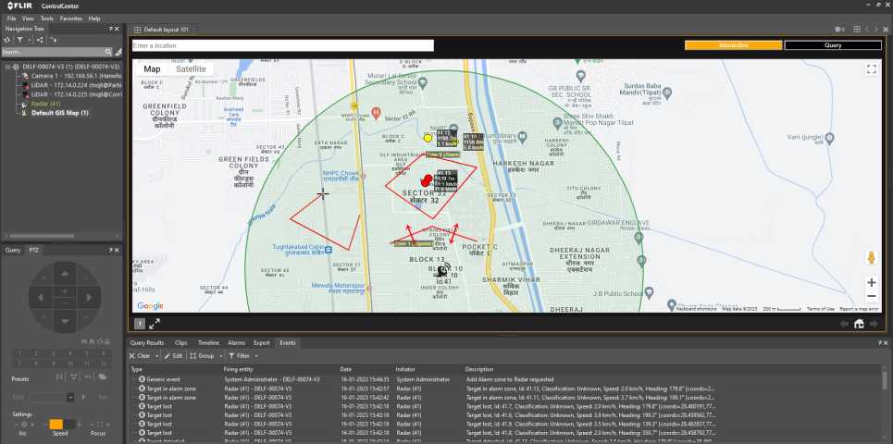Screen dimensions: 893x444
Task: Open the Tools menu
Action: pos(46,18)
